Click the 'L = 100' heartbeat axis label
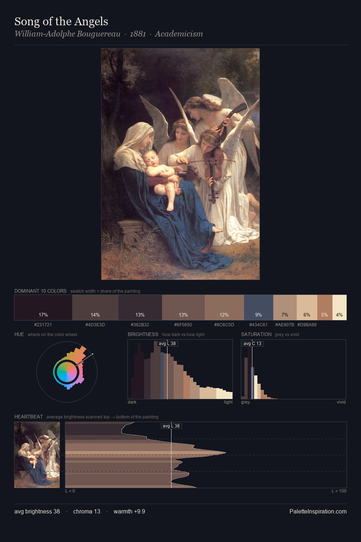 tap(339, 491)
